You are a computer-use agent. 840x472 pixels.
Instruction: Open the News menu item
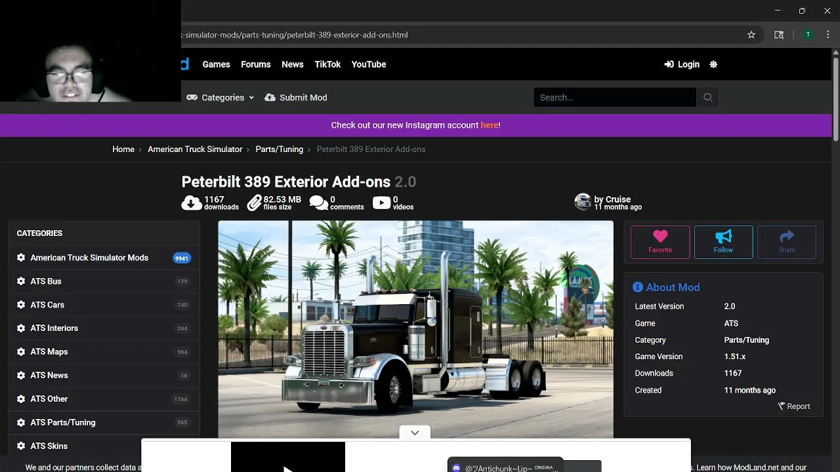(293, 64)
